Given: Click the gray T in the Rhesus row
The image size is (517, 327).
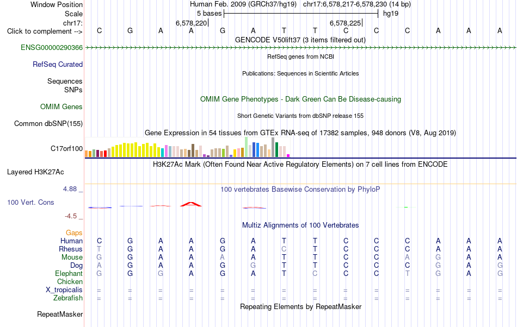Looking at the screenshot, I should pos(99,249).
